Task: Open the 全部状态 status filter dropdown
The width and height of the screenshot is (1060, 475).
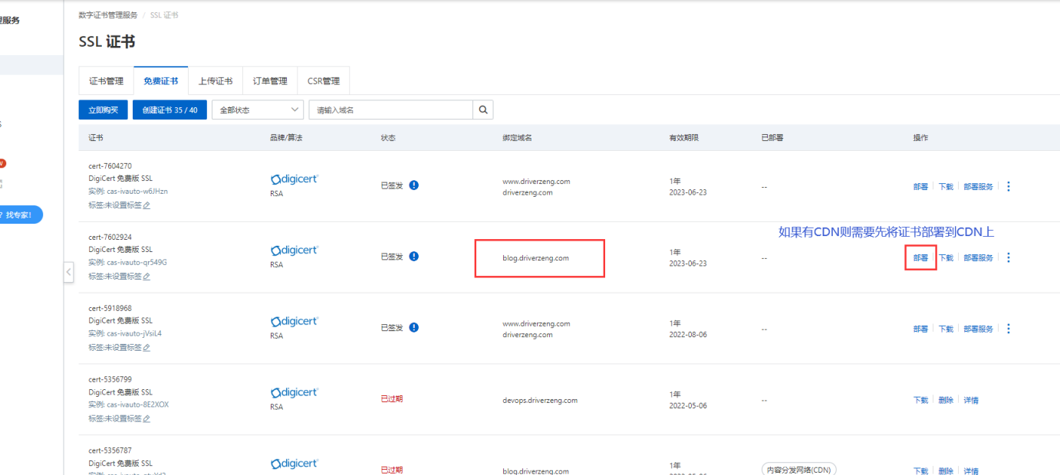Action: click(258, 110)
